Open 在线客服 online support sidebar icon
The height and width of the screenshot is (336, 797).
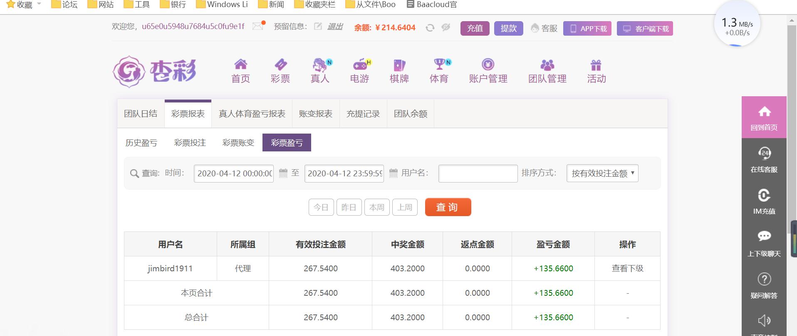click(x=764, y=159)
